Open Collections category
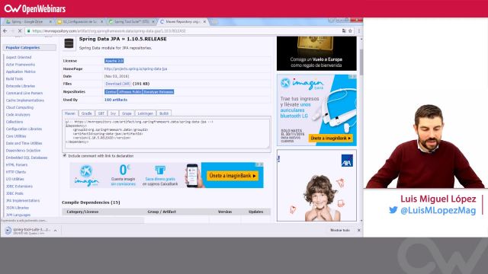This screenshot has height=274, width=488. click(x=14, y=122)
